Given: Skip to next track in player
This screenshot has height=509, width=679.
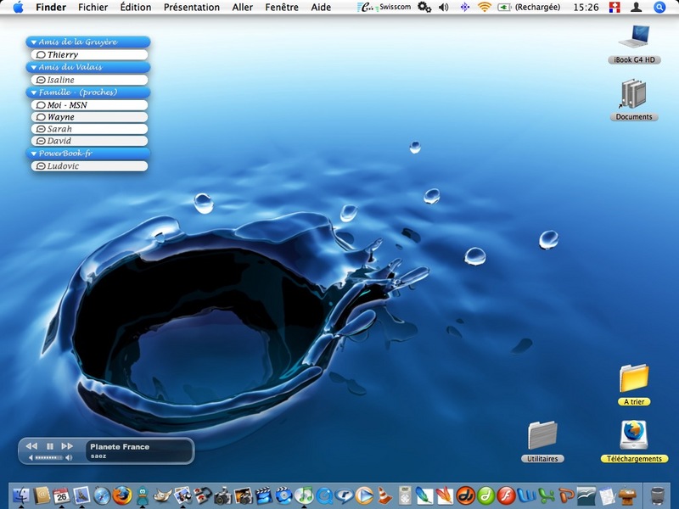Looking at the screenshot, I should [x=67, y=446].
